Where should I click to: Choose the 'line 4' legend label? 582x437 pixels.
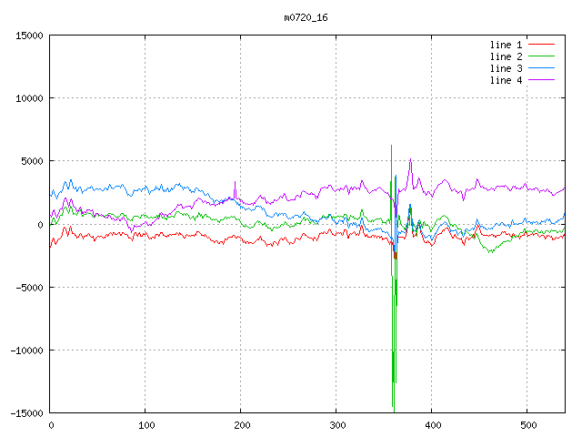coord(507,80)
